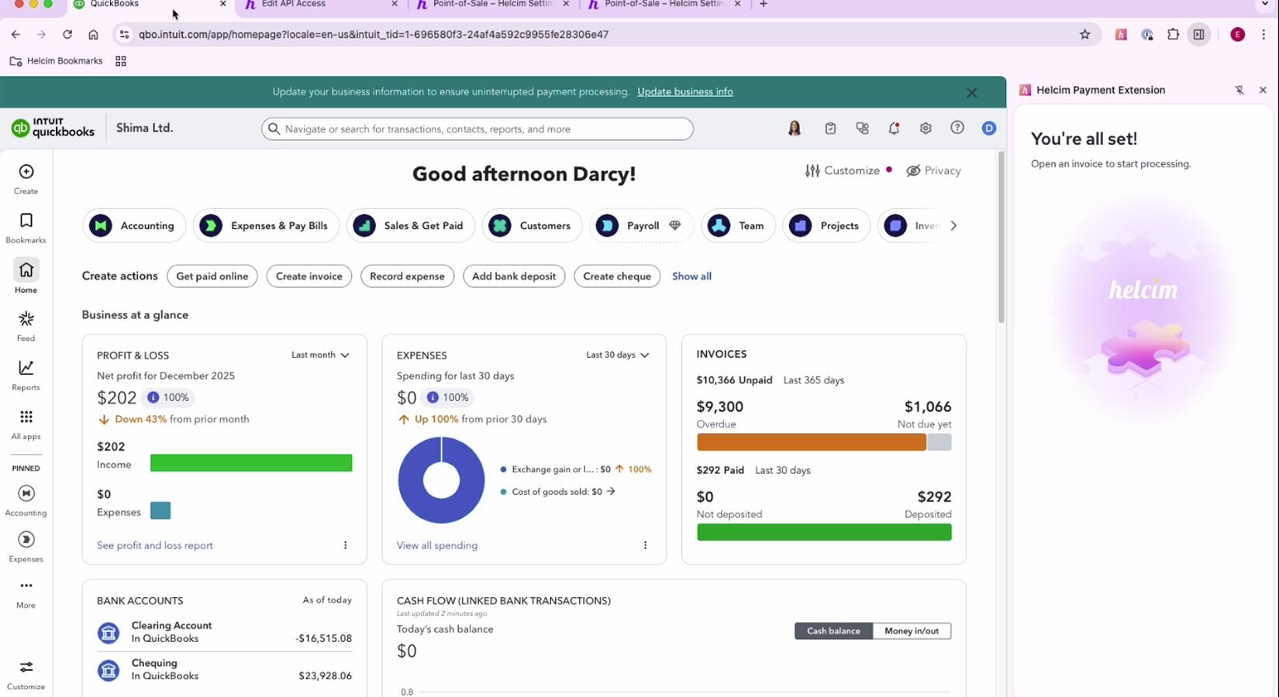Toggle the Privacy view mode
The image size is (1279, 697).
tap(933, 171)
